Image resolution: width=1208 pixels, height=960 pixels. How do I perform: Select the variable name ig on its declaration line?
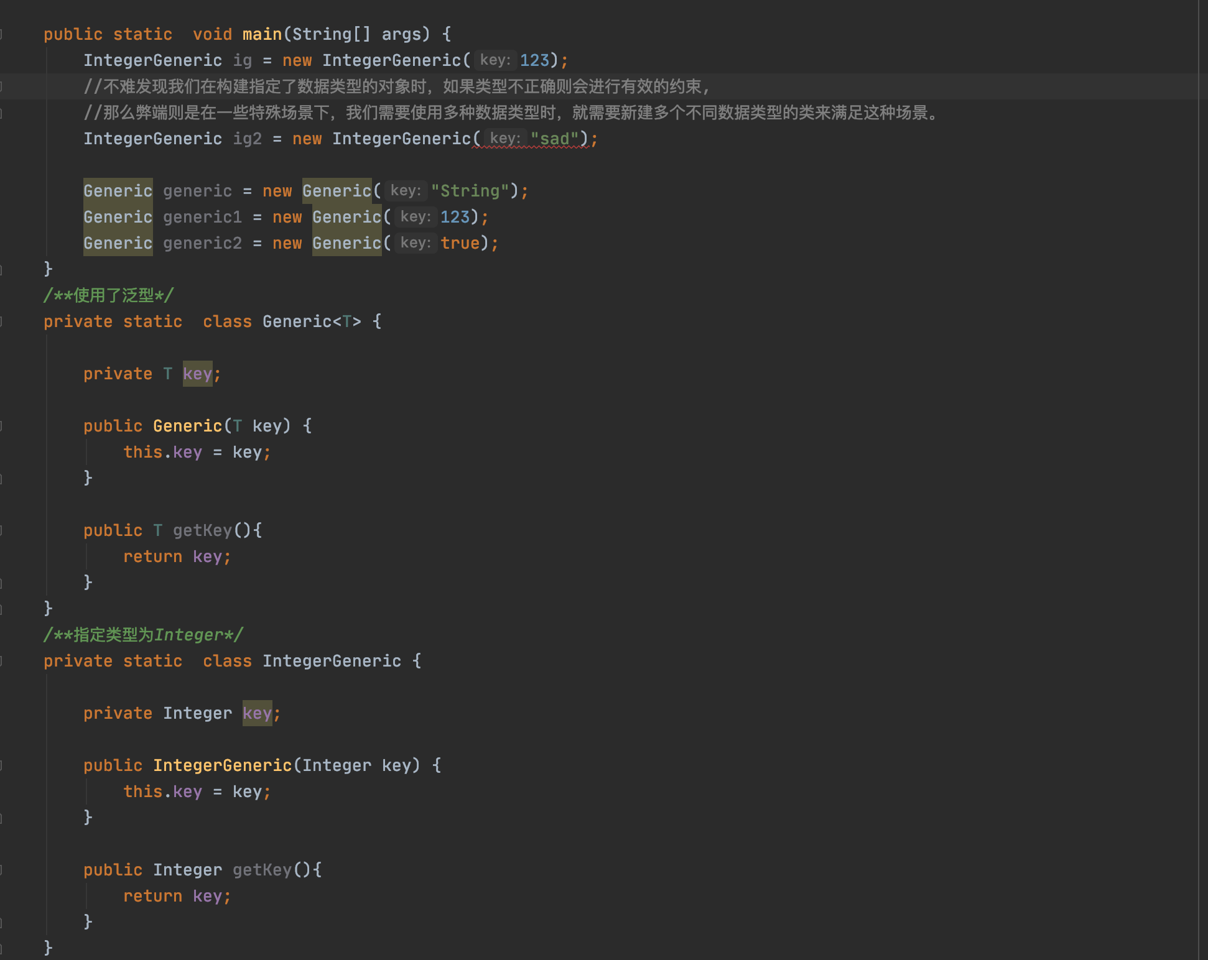(x=243, y=60)
